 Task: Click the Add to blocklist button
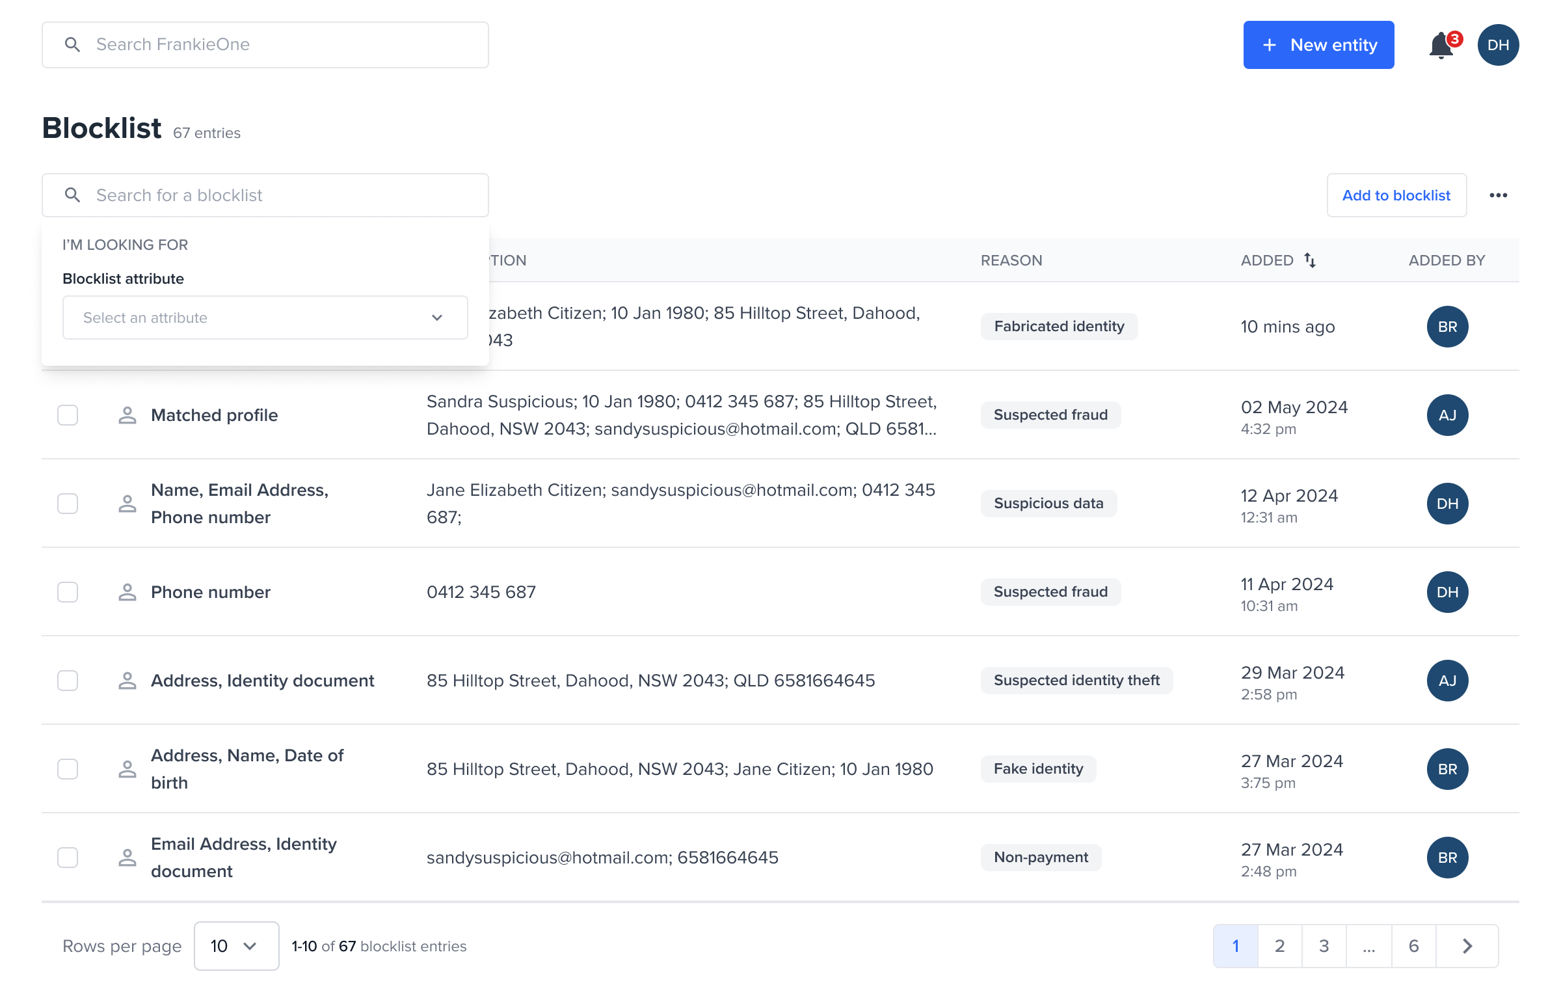click(x=1396, y=195)
